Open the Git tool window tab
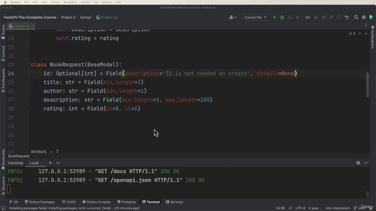376x211 pixels. [14, 202]
